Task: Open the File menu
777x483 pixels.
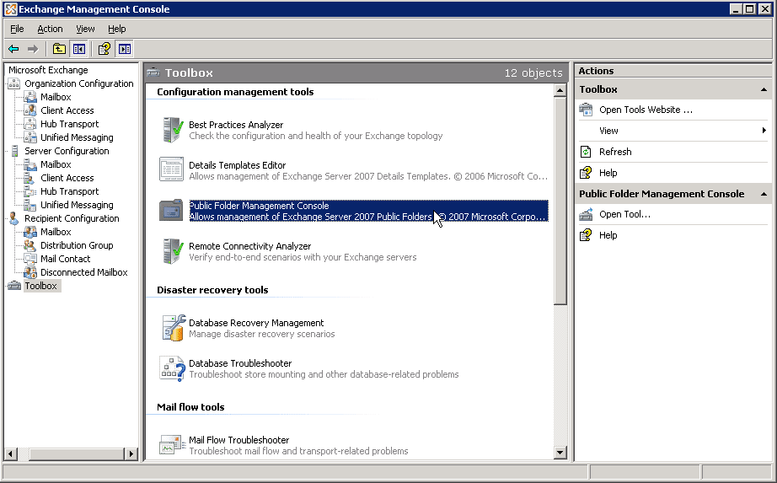Action: 17,29
